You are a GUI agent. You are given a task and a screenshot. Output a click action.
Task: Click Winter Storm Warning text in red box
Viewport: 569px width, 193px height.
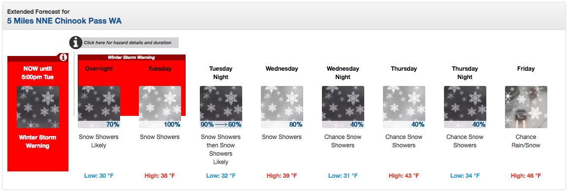(38, 142)
